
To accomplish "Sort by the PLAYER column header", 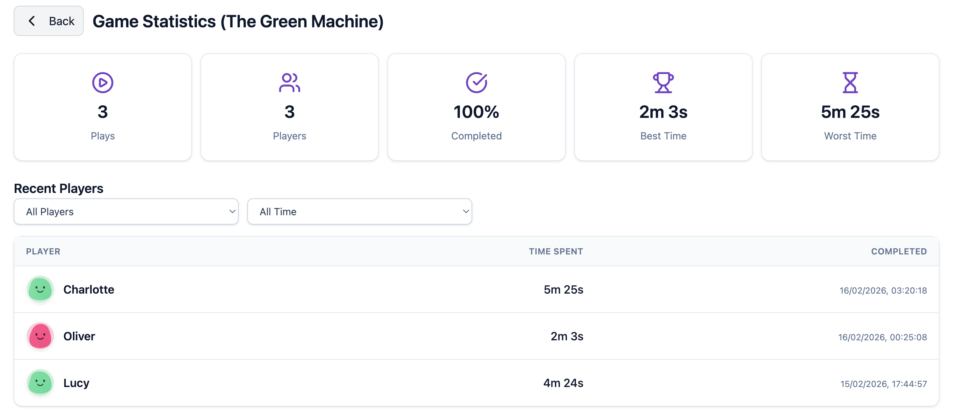I will pyautogui.click(x=43, y=251).
